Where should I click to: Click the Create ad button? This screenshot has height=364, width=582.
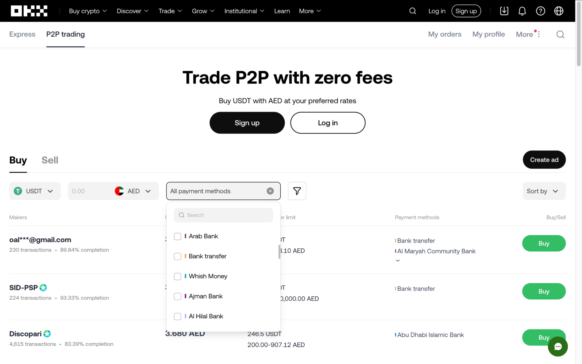(544, 160)
